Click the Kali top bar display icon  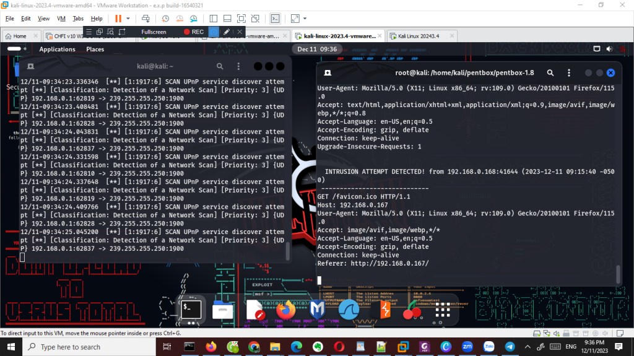(596, 49)
